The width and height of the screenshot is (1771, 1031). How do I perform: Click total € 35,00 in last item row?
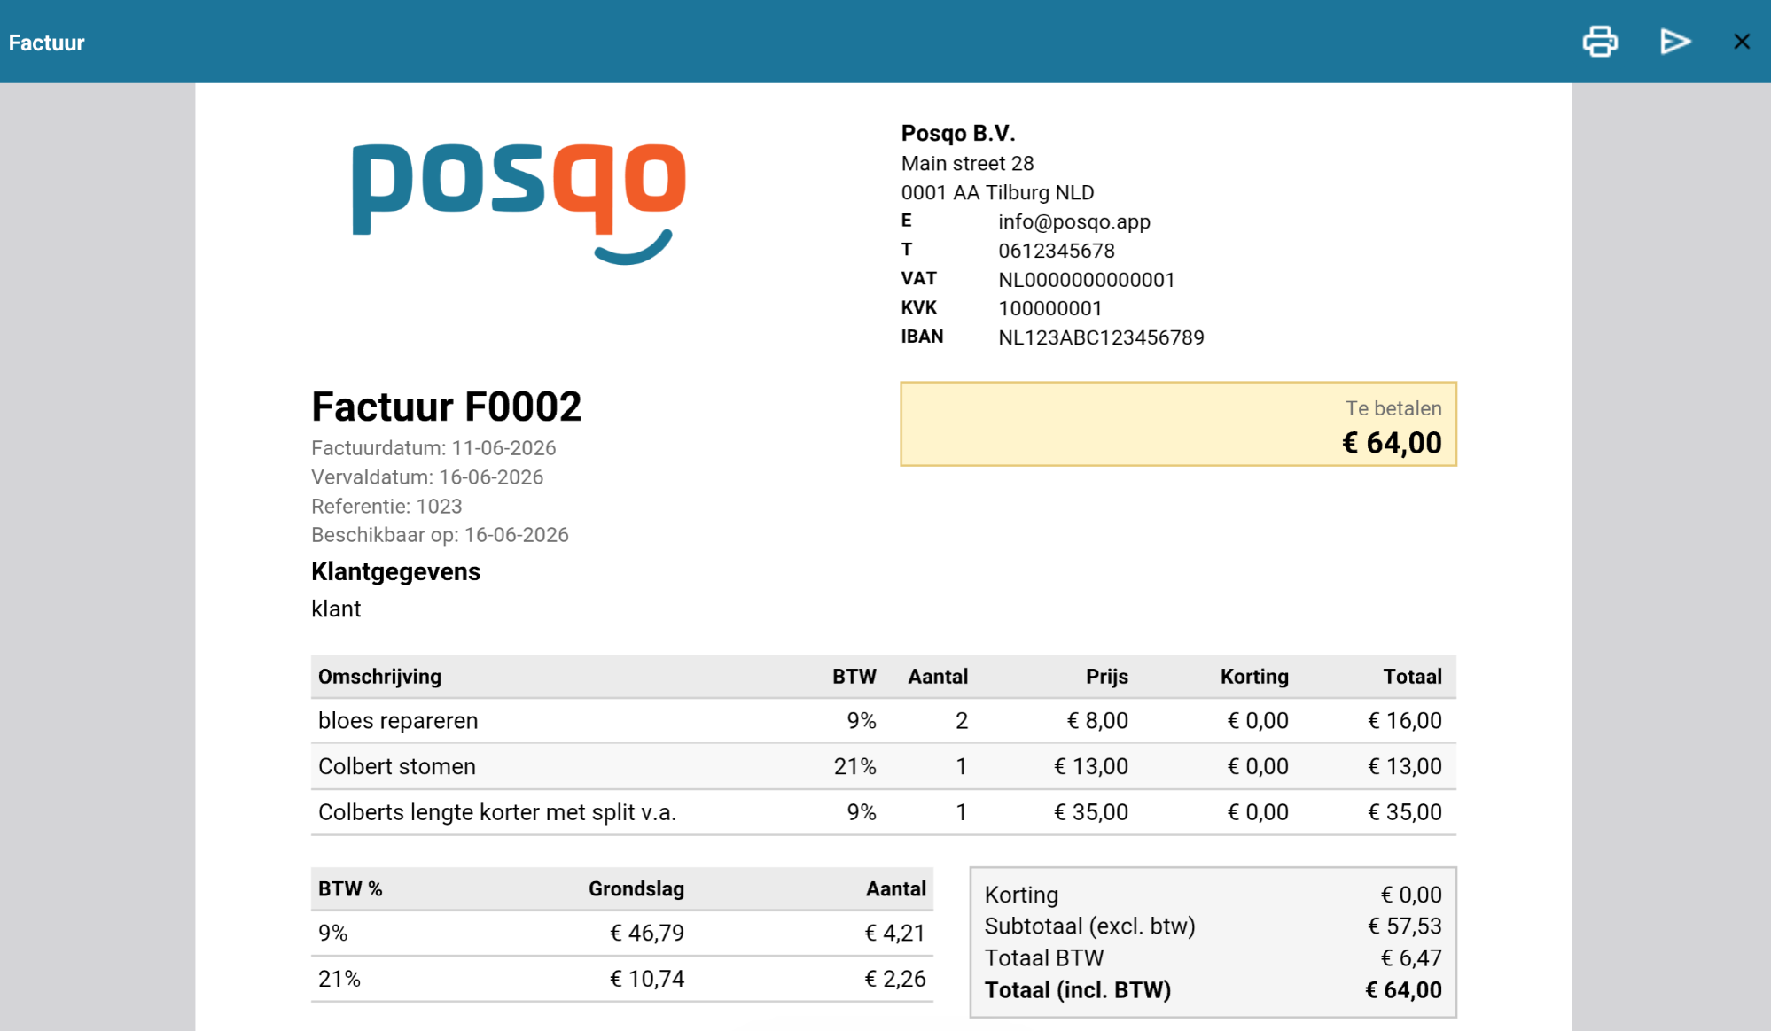coord(1405,812)
